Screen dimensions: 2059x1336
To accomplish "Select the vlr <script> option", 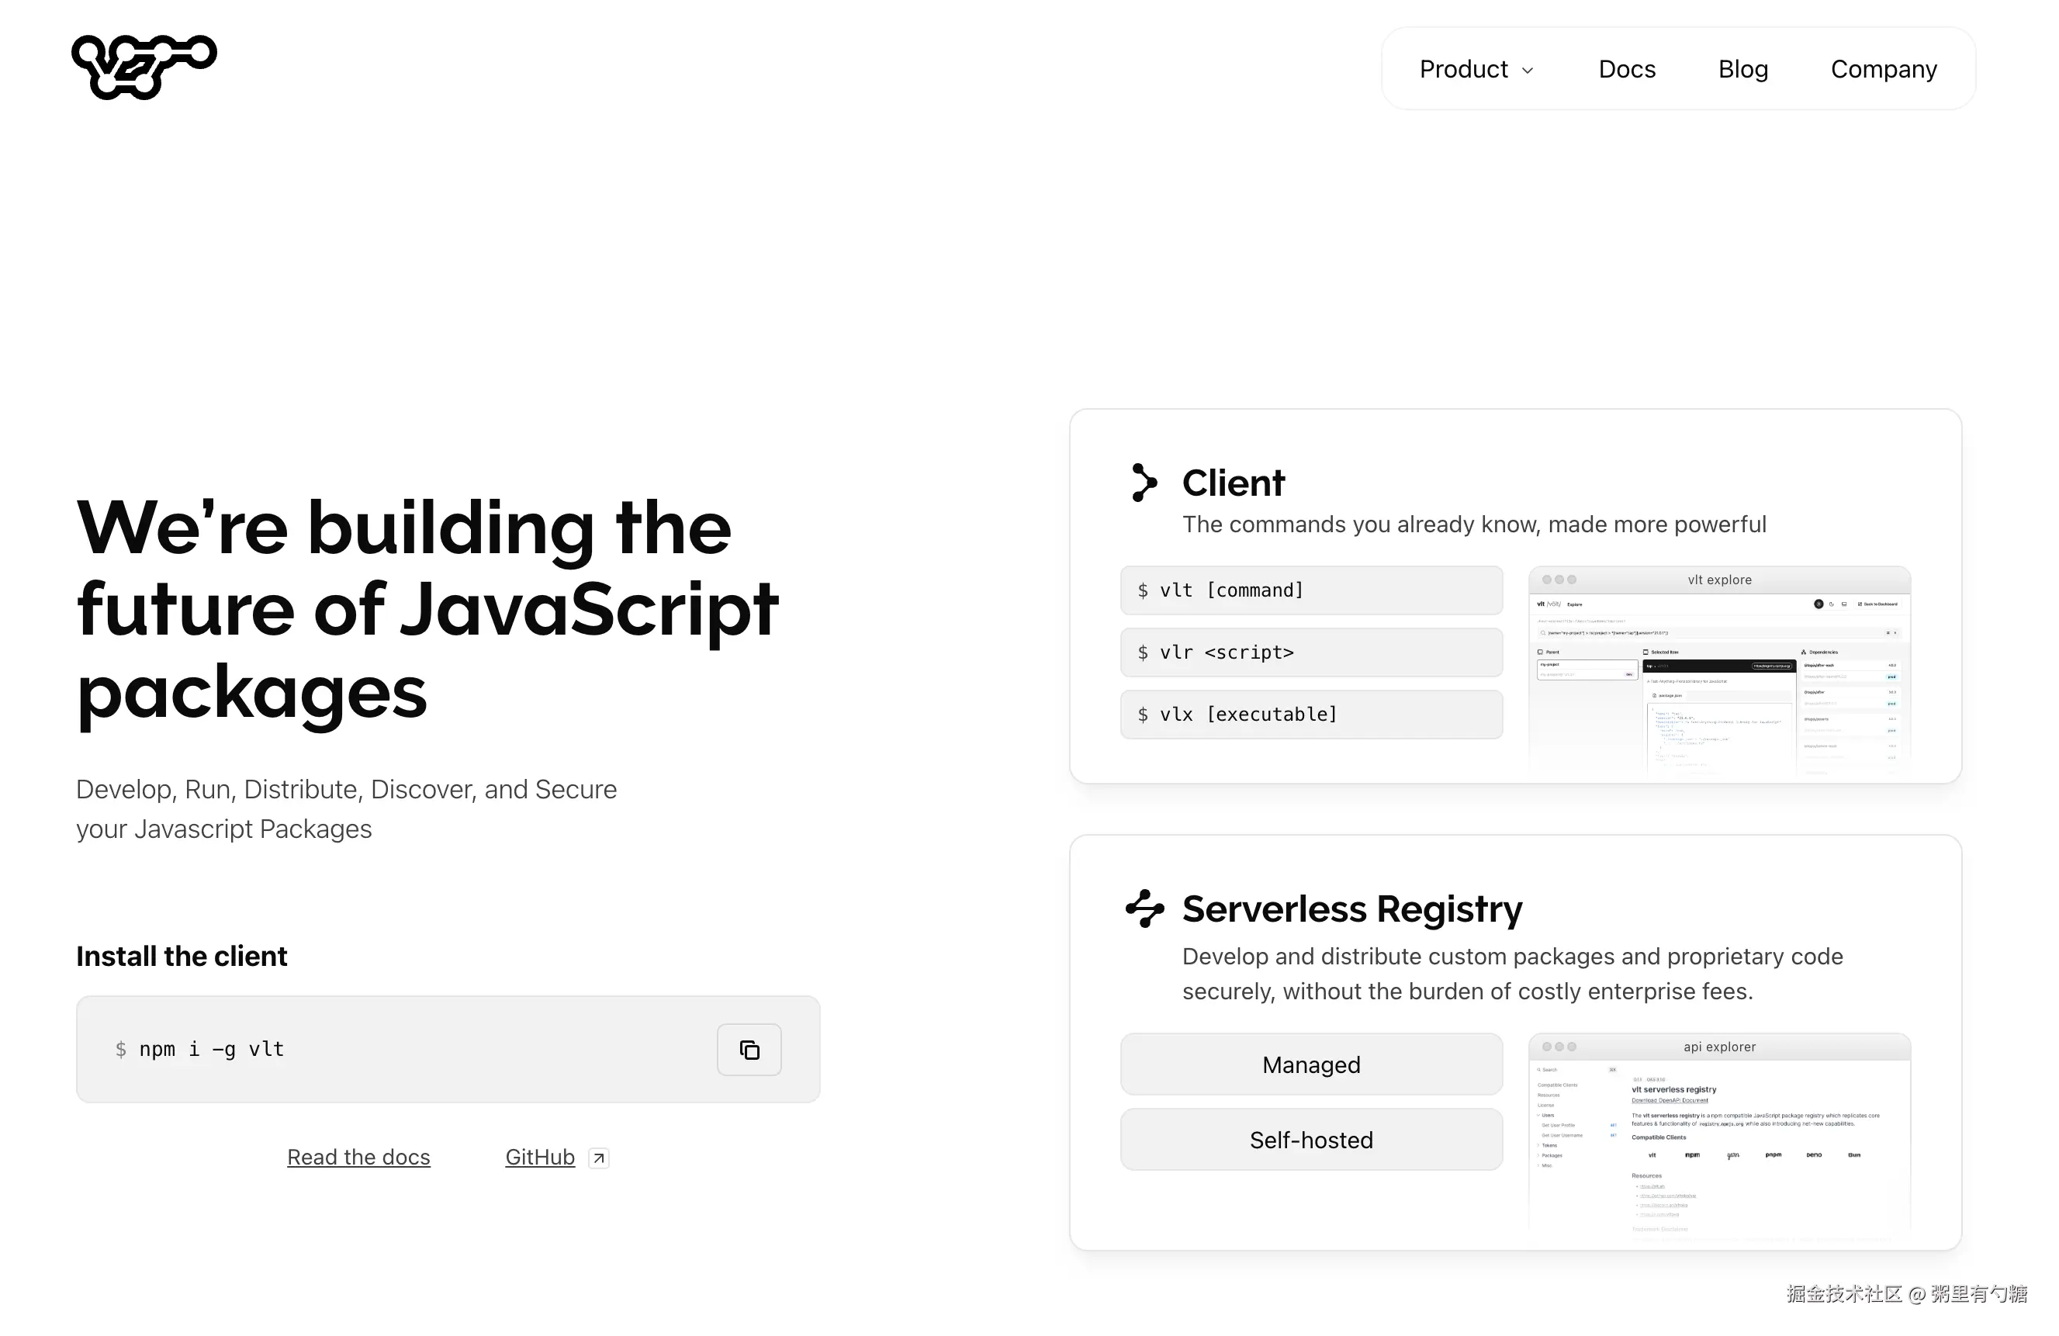I will [1310, 652].
